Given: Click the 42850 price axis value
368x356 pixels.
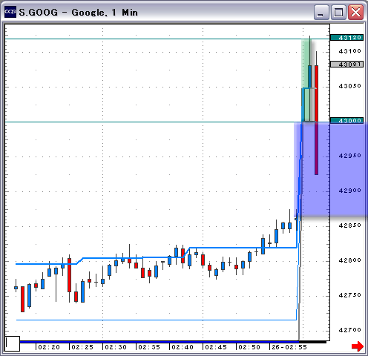Looking at the screenshot, I should tap(349, 225).
